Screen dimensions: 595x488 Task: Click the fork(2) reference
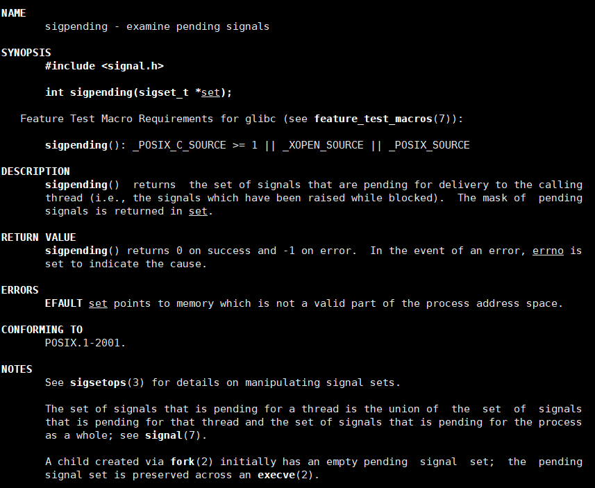coord(192,462)
